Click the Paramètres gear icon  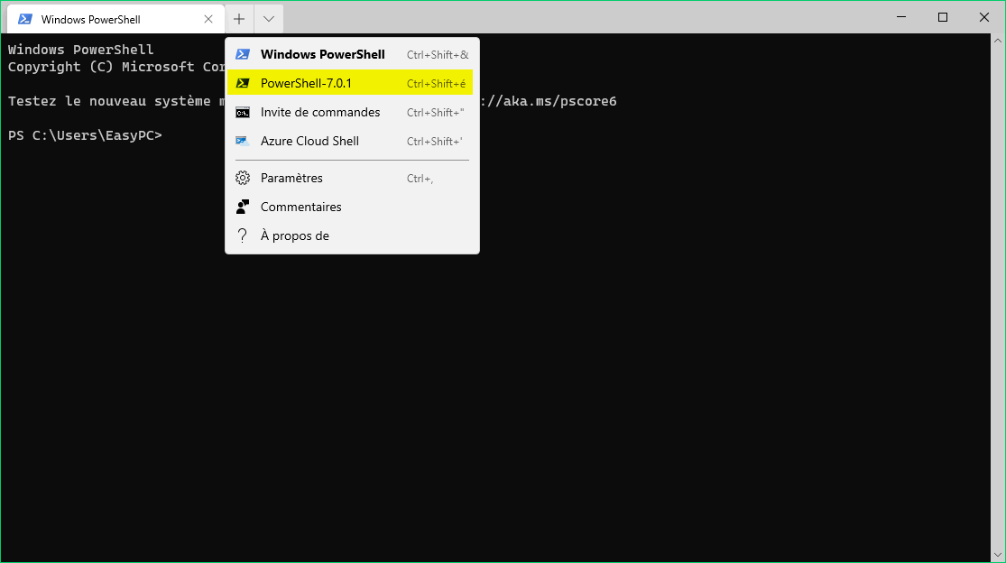coord(243,179)
